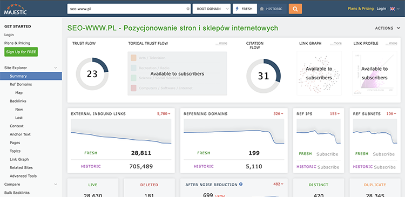The width and height of the screenshot is (405, 197).
Task: Click the Ref IPs trend chart
Action: click(x=319, y=131)
